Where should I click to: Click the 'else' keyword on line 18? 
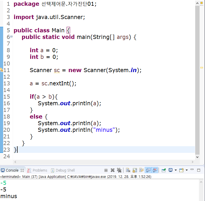[36, 117]
